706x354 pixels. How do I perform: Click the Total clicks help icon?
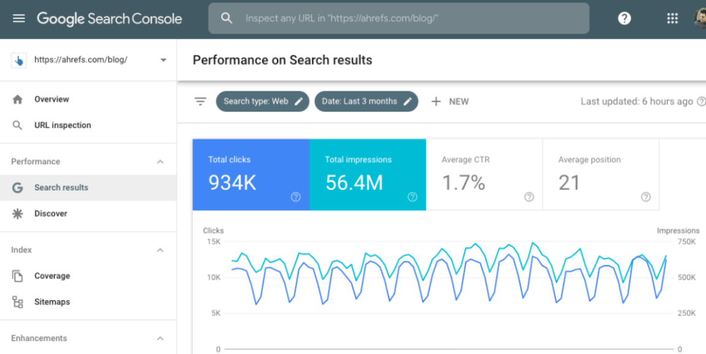[x=295, y=197]
